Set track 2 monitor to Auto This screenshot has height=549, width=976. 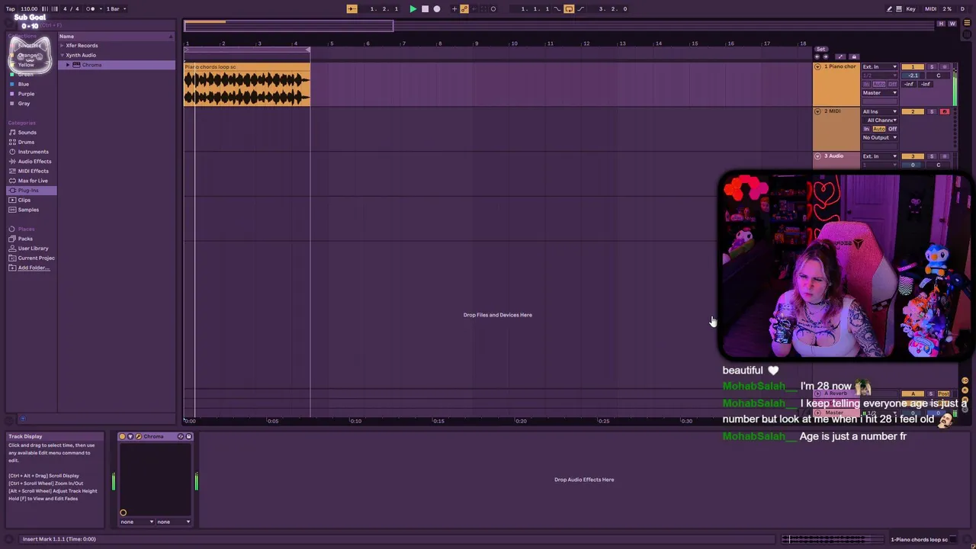879,129
